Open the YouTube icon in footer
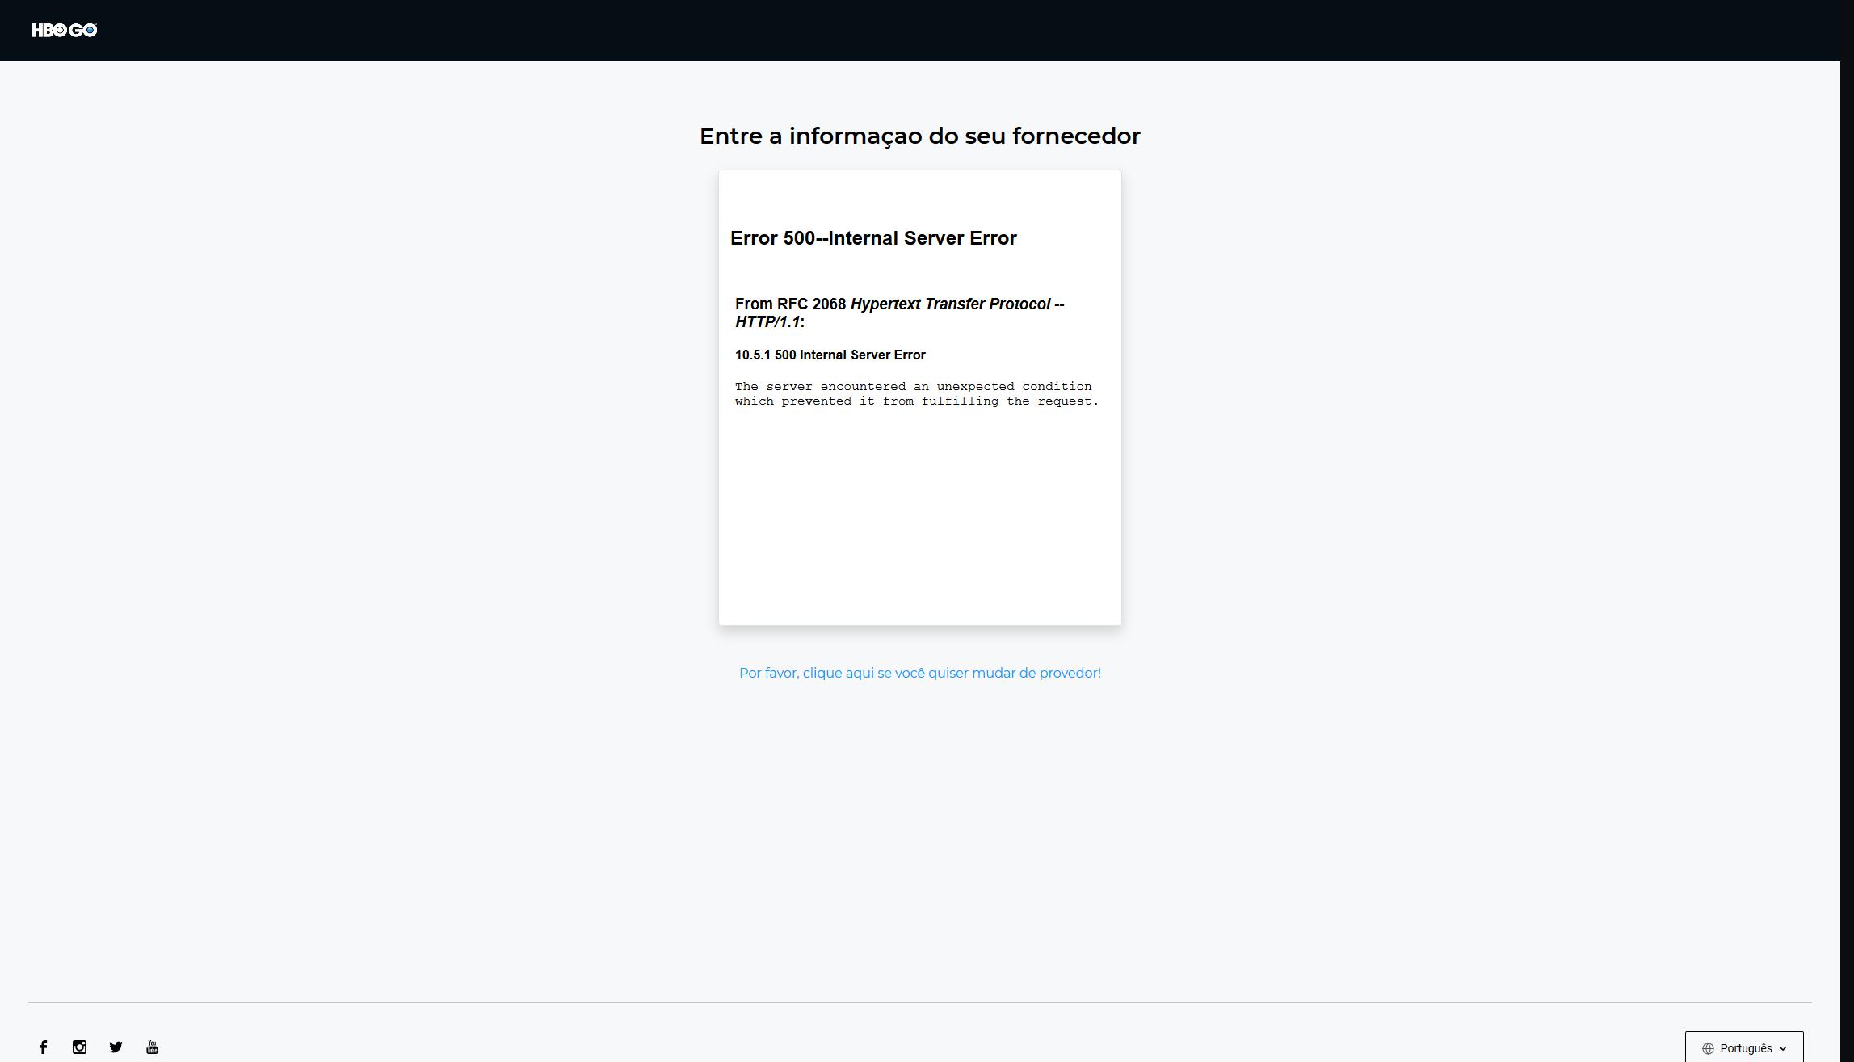Screen dimensions: 1854x1062 (x=152, y=1047)
